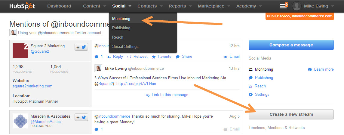Open Monitoring in the sidebar

coord(261,69)
